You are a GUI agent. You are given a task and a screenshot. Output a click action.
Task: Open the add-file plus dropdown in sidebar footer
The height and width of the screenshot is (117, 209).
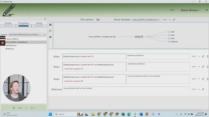pyautogui.click(x=20, y=108)
